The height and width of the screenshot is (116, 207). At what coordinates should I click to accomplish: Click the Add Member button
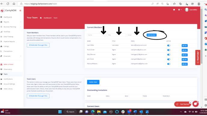pyautogui.click(x=152, y=35)
